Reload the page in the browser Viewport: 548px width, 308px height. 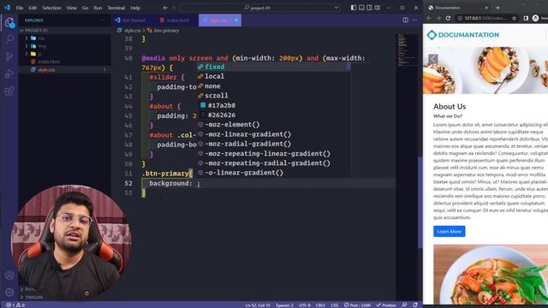(448, 18)
